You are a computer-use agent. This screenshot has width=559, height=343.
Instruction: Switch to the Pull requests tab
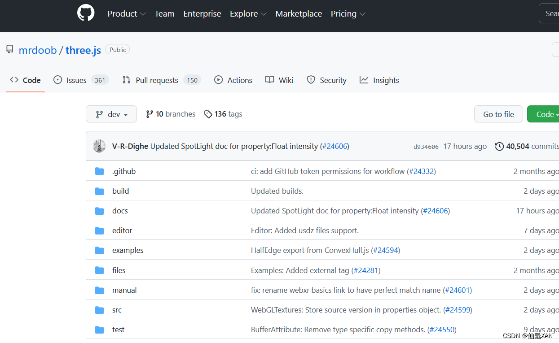(161, 80)
